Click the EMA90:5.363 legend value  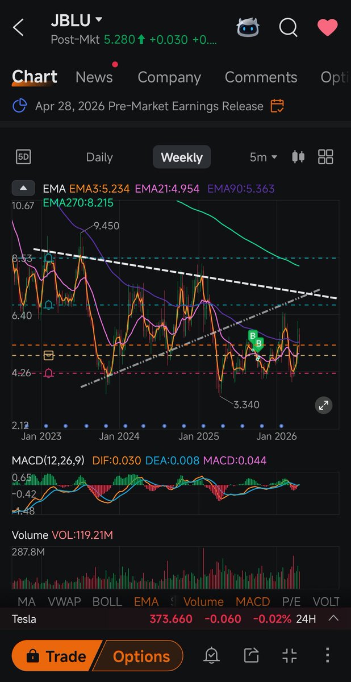point(241,188)
